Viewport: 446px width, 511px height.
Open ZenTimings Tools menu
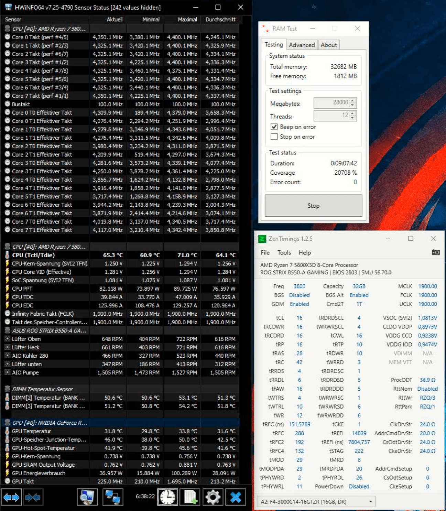284,253
